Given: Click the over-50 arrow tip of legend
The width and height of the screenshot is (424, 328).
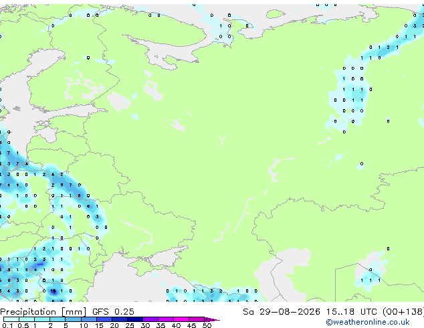Looking at the screenshot, I should tap(212, 319).
